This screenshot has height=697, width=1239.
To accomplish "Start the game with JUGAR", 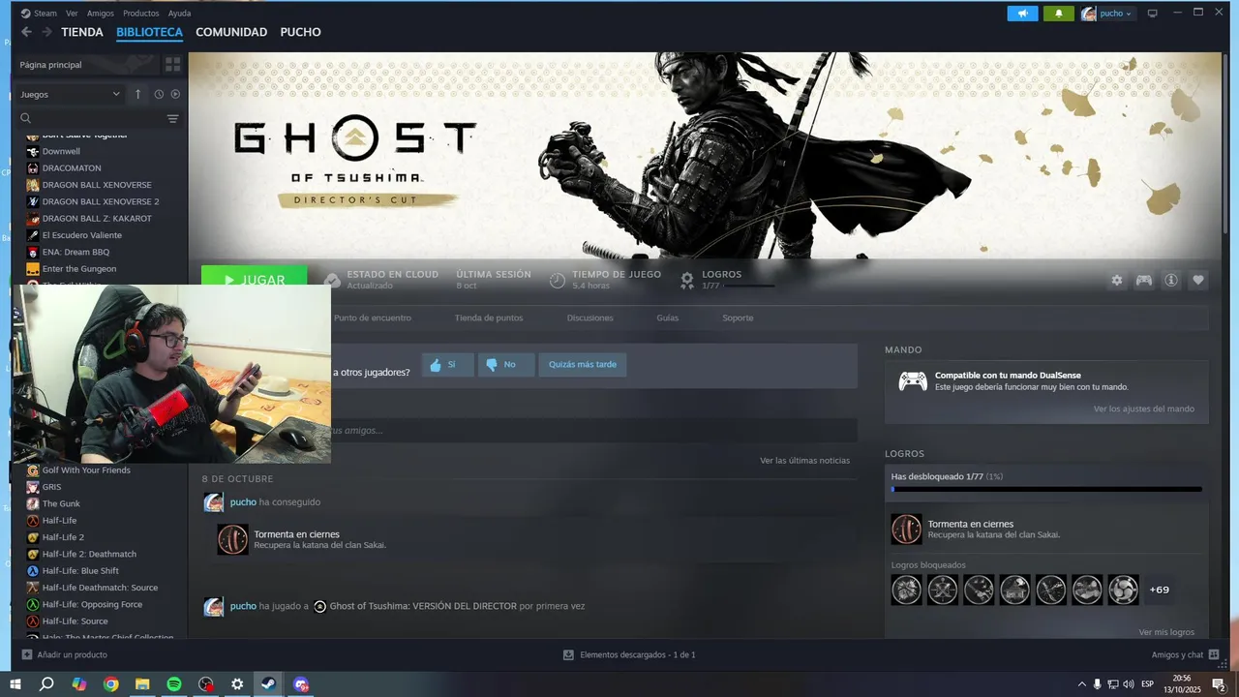I will [x=255, y=278].
